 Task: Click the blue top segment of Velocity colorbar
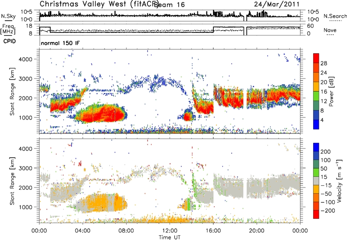pyautogui.click(x=316, y=147)
